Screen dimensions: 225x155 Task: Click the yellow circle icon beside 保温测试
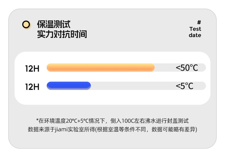click(x=26, y=25)
